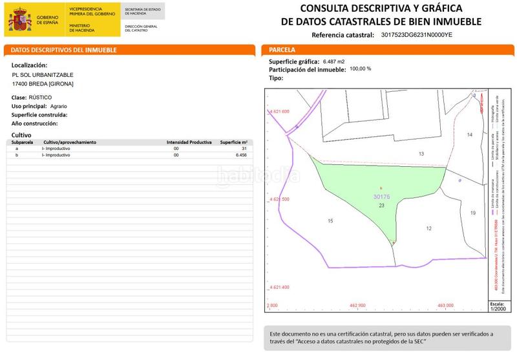Click parcel number 19 on the map

click(x=472, y=213)
